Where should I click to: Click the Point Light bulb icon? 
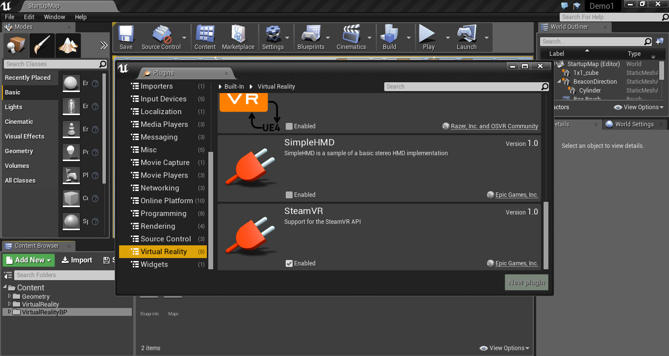pos(72,152)
